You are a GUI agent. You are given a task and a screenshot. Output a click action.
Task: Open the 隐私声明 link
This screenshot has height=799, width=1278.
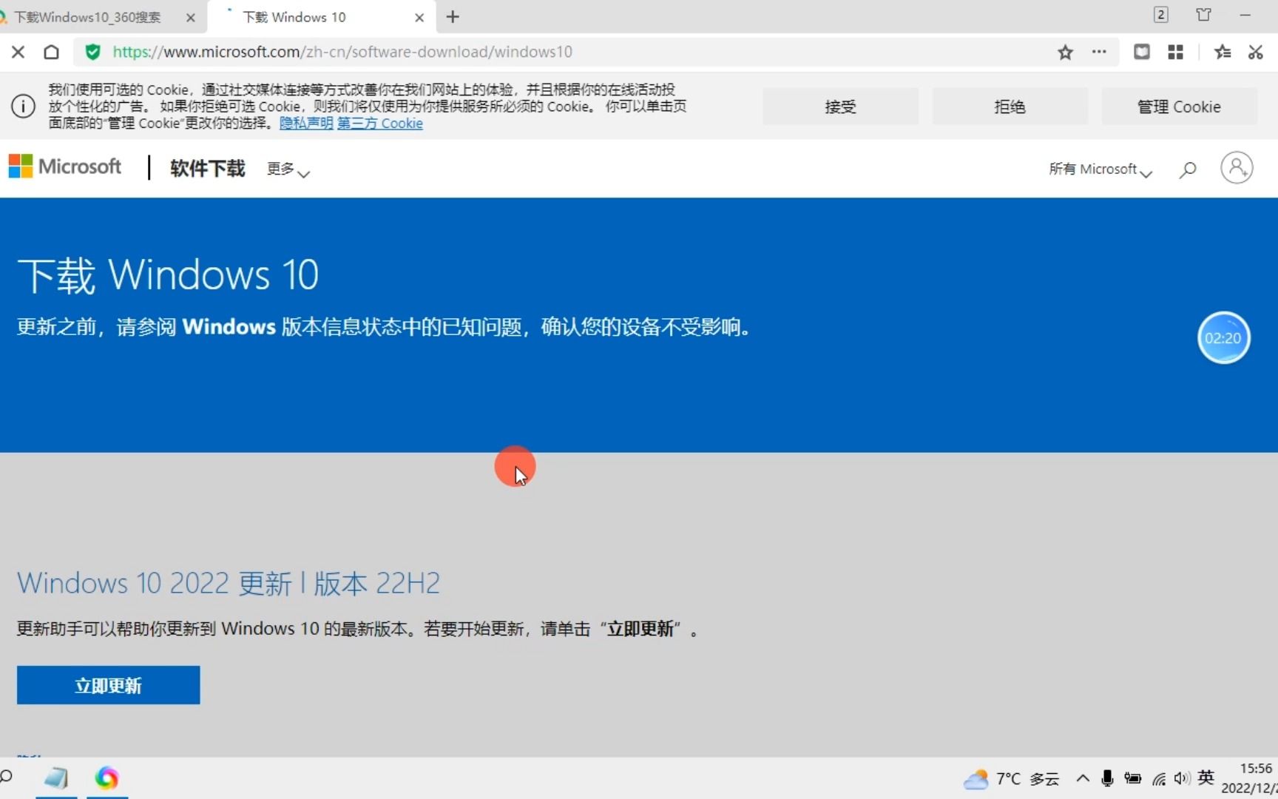(306, 124)
